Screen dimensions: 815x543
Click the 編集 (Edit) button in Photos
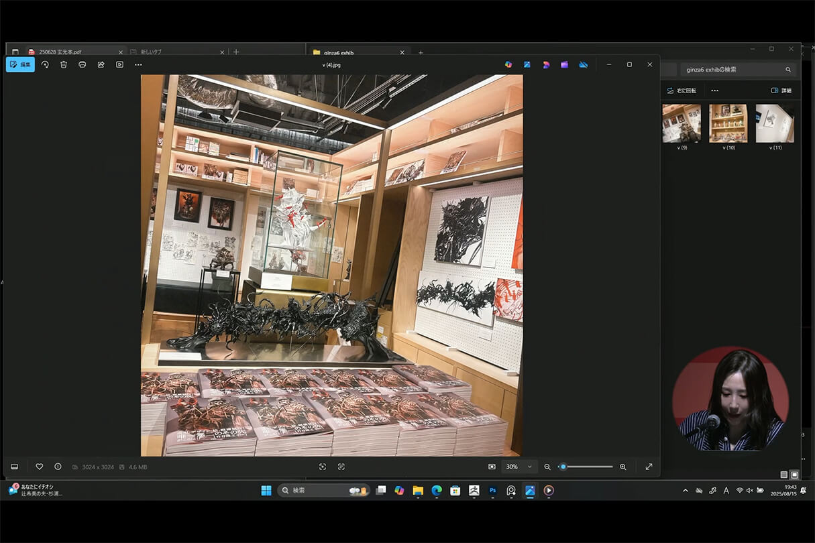click(x=20, y=64)
